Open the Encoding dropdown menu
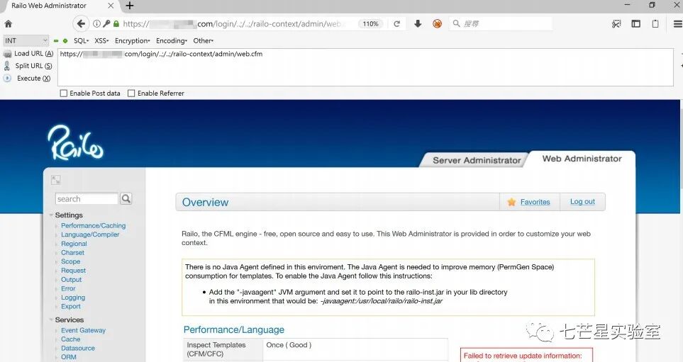This screenshot has height=362, width=683. point(172,41)
